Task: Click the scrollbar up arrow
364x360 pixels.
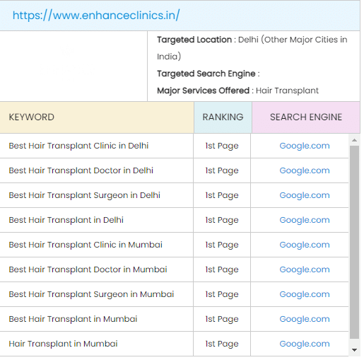Action: 354,140
